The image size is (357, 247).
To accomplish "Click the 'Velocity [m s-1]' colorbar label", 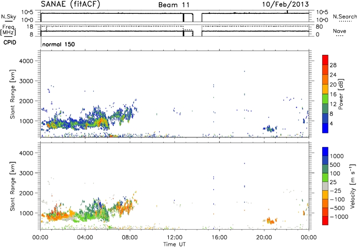I will coord(353,186).
